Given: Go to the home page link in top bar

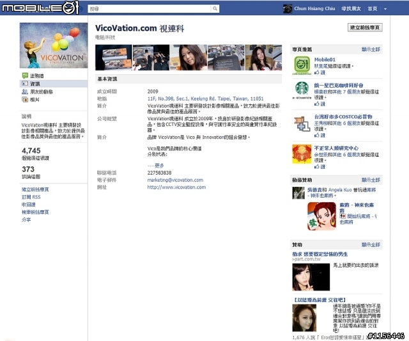Looking at the screenshot, I should pos(372,8).
